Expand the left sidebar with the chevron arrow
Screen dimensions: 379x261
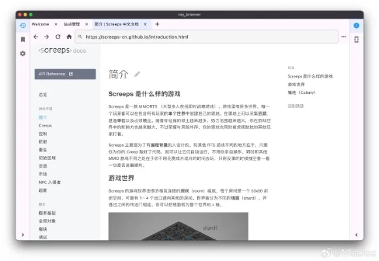pos(23,235)
